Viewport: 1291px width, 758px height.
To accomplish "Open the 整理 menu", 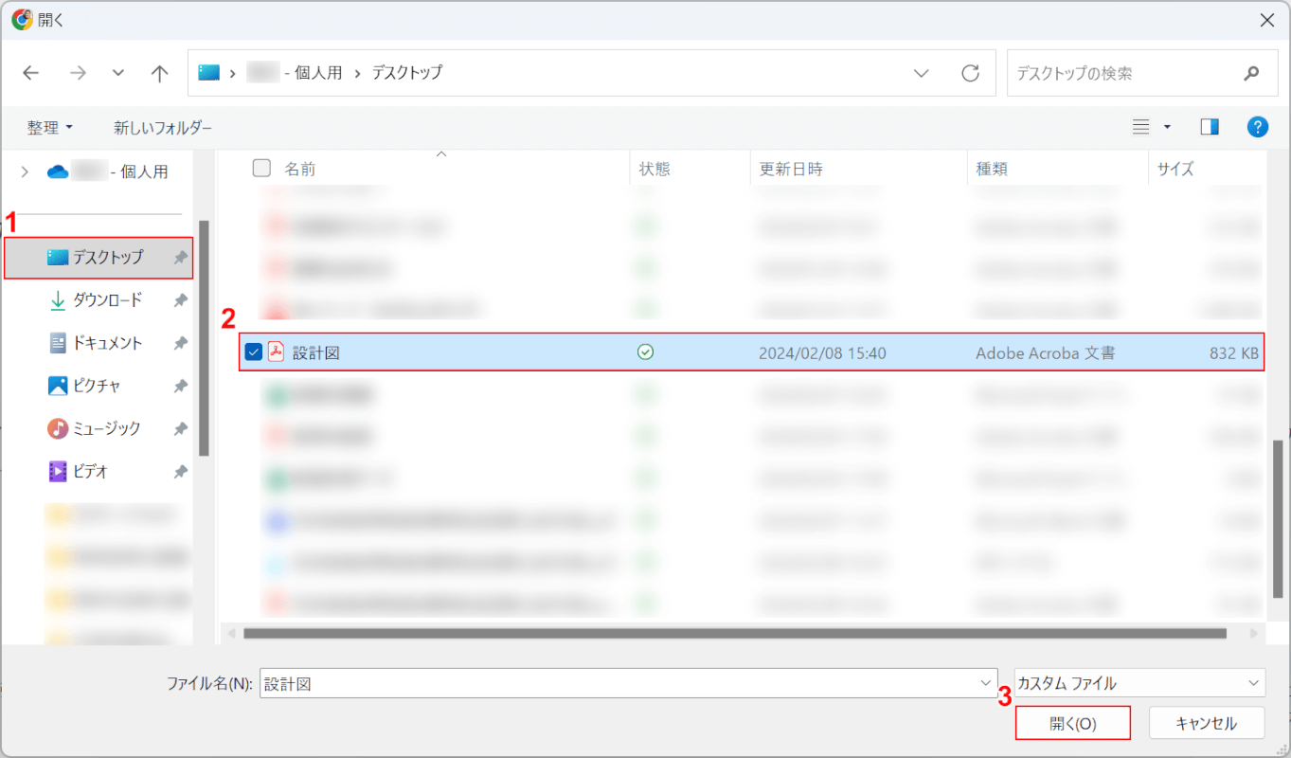I will (50, 127).
